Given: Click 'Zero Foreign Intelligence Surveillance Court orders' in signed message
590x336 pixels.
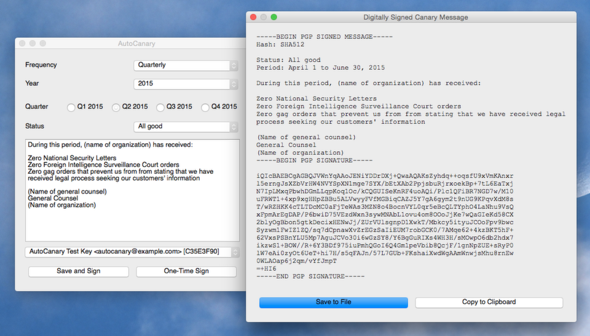Looking at the screenshot, I should (358, 106).
